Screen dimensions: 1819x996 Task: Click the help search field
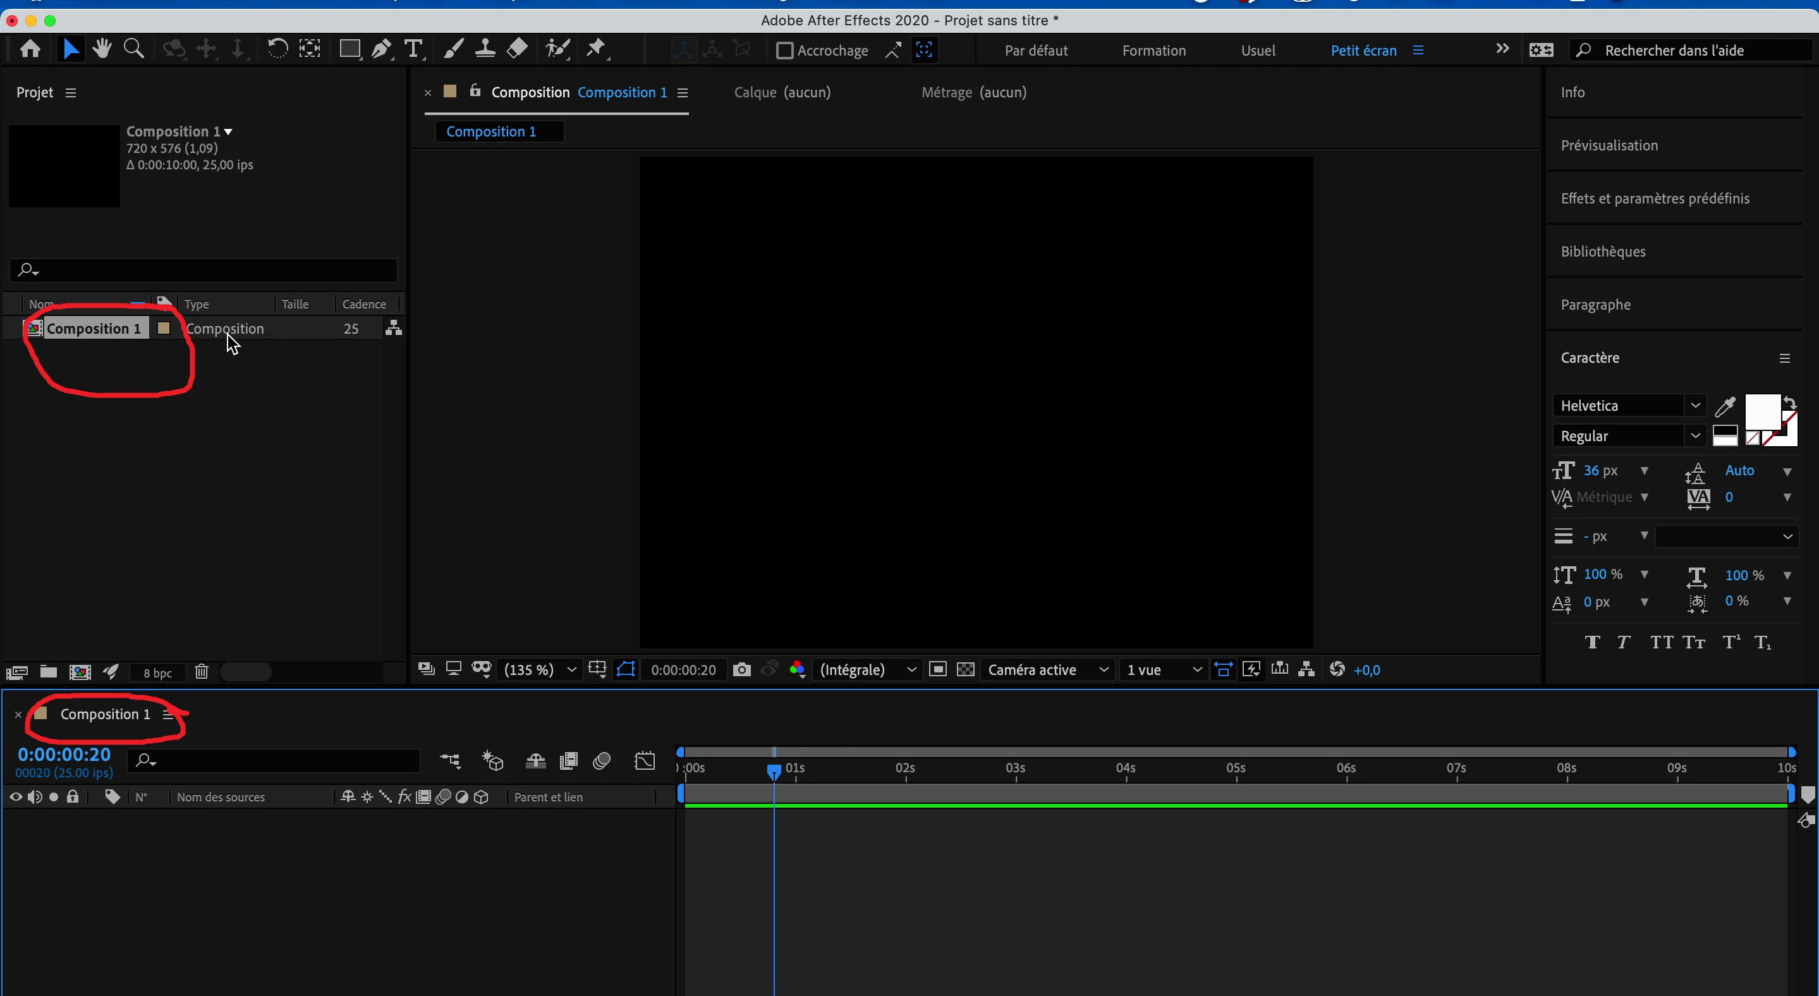click(1694, 51)
